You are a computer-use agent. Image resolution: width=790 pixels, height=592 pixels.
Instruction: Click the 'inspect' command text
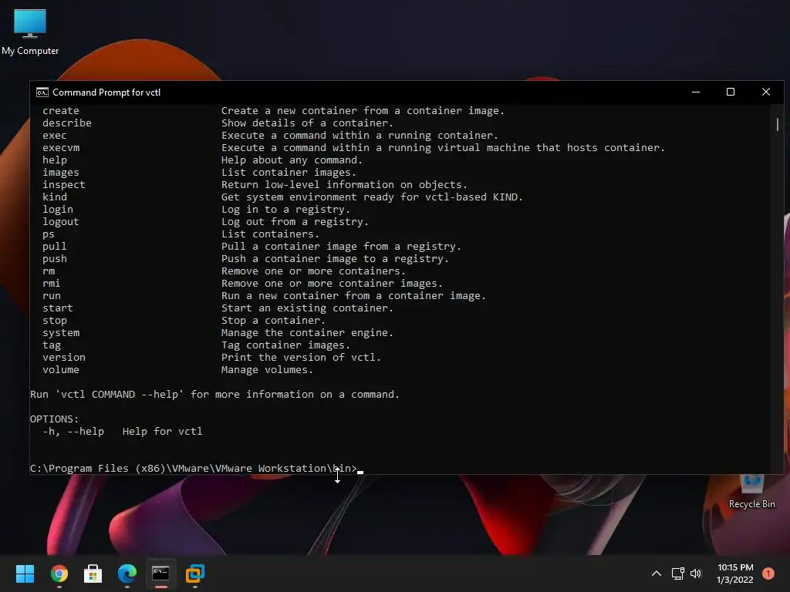(64, 185)
